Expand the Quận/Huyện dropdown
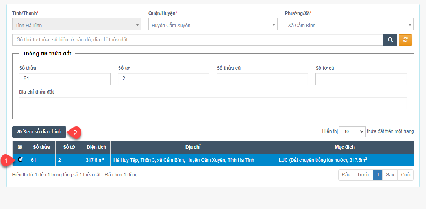The image size is (426, 209). coord(213,25)
